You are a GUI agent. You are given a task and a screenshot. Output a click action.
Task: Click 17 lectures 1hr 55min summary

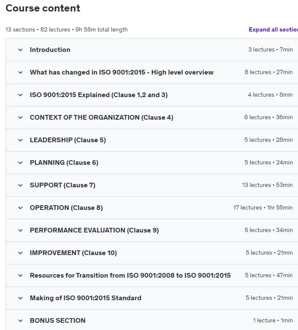point(263,207)
